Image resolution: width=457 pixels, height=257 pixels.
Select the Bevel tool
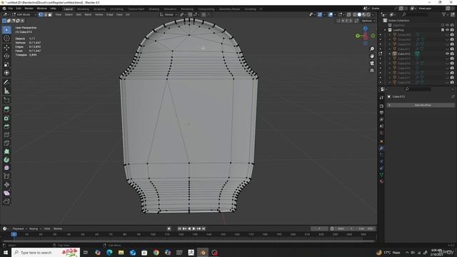(x=6, y=126)
